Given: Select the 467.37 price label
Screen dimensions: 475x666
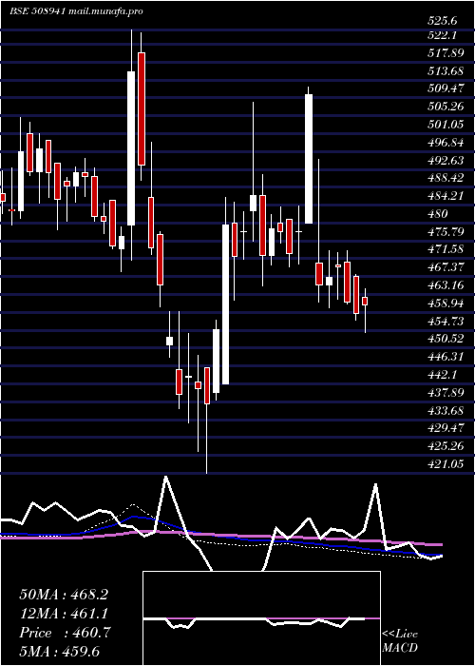Looking at the screenshot, I should (446, 267).
